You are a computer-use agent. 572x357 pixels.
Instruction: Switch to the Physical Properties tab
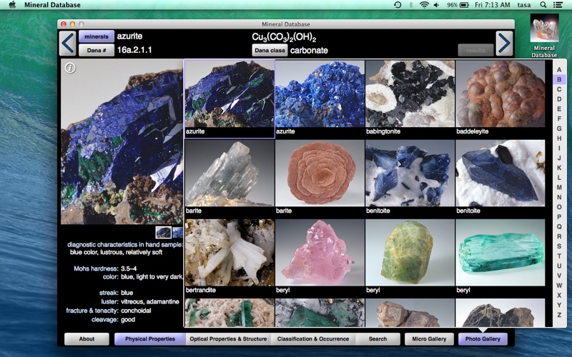(149, 339)
